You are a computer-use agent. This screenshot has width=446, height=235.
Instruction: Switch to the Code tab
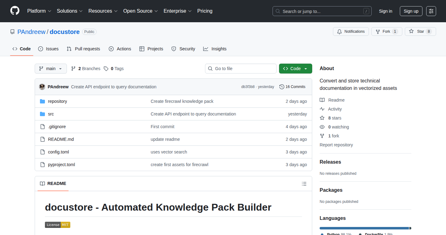click(x=22, y=49)
